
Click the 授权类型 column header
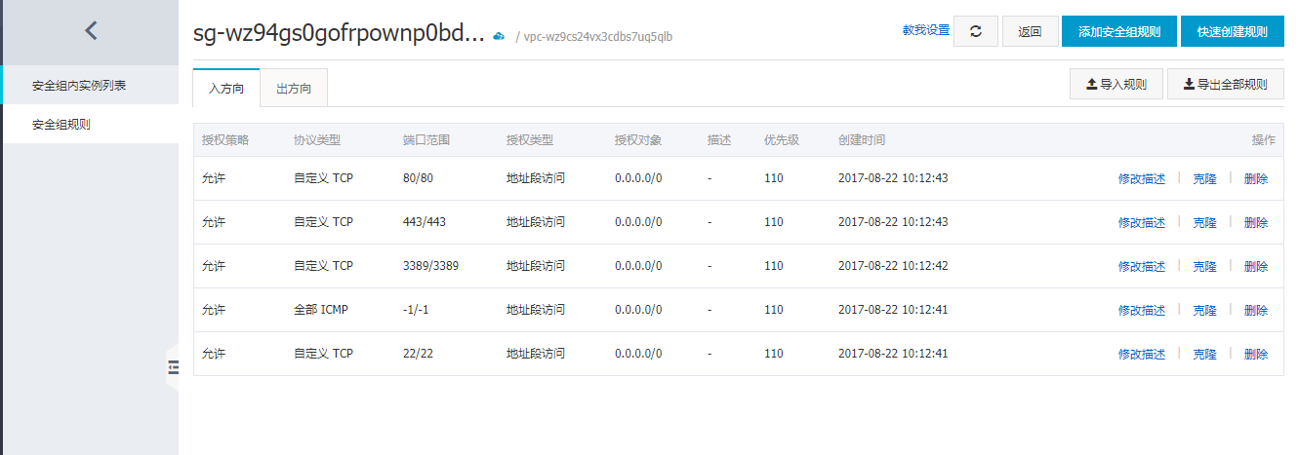pyautogui.click(x=530, y=140)
